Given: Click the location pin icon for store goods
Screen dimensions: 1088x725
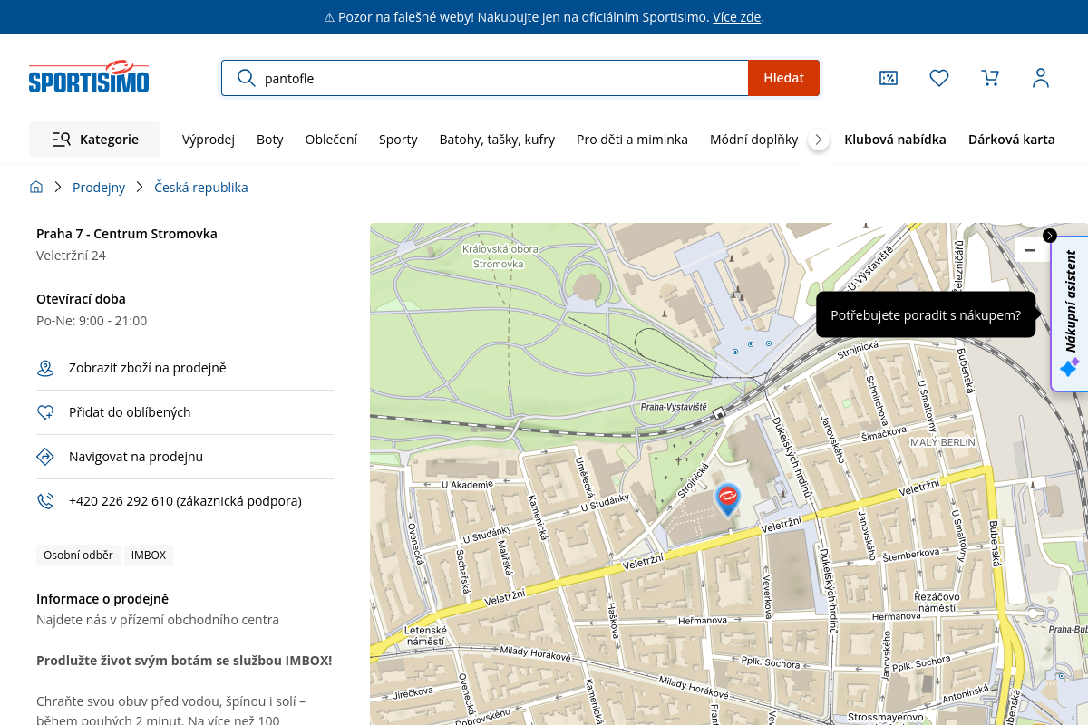Looking at the screenshot, I should coord(45,368).
